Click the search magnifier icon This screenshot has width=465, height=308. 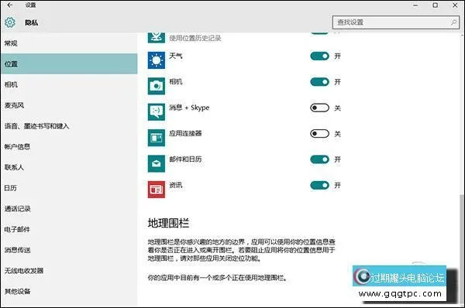coord(453,22)
